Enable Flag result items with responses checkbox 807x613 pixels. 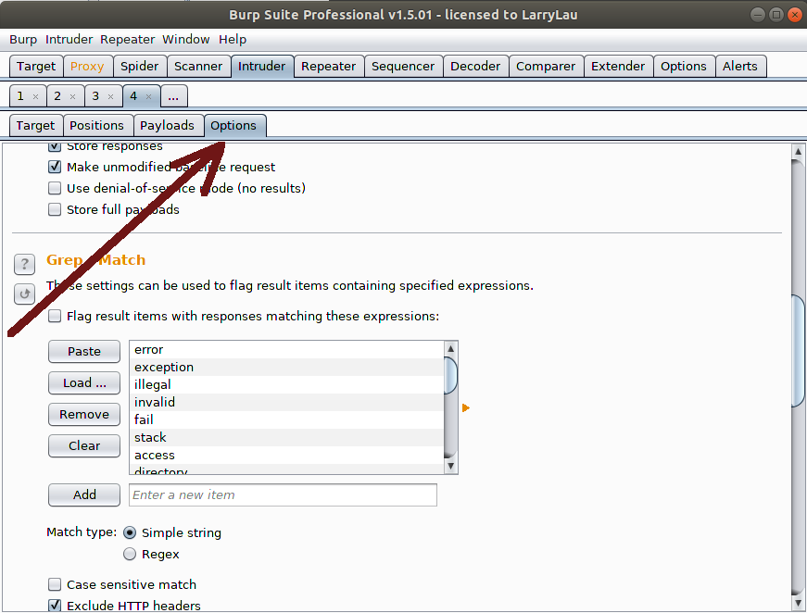[55, 316]
